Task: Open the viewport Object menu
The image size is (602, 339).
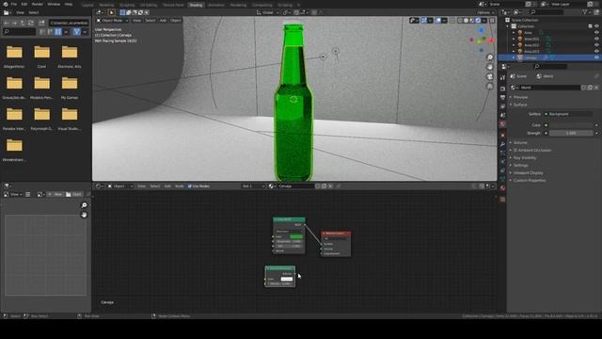Action: tap(176, 21)
